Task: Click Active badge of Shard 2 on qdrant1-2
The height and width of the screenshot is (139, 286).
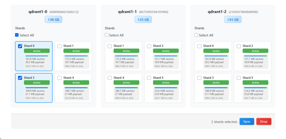Action: [x=255, y=51]
